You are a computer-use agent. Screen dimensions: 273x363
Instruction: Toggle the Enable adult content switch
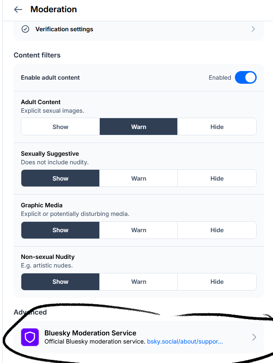(245, 77)
